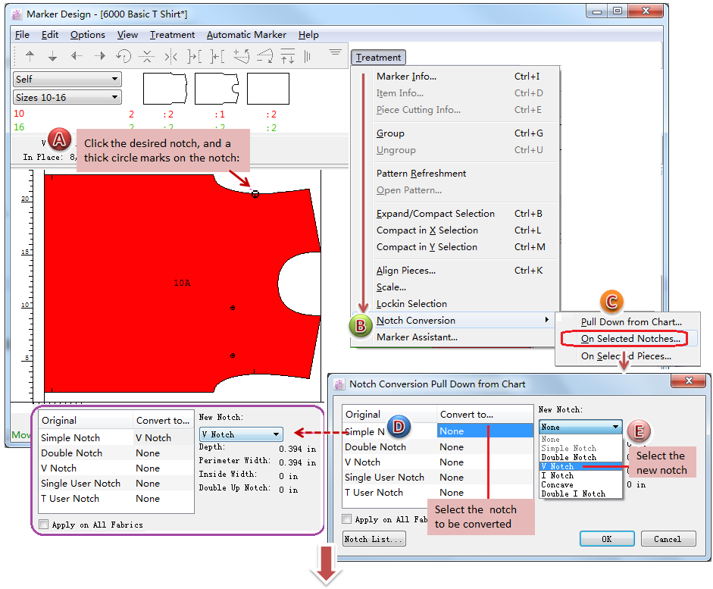Select the selected notch on the red piece
The height and width of the screenshot is (589, 713).
point(255,194)
